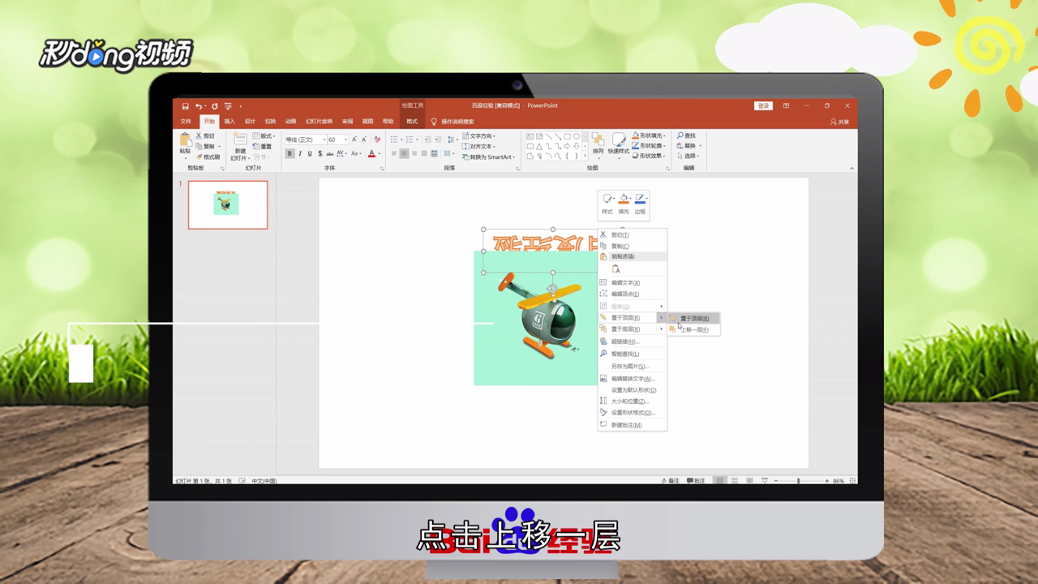Click 填充 fill in the mini toolbar
This screenshot has height=584, width=1038.
pyautogui.click(x=624, y=204)
